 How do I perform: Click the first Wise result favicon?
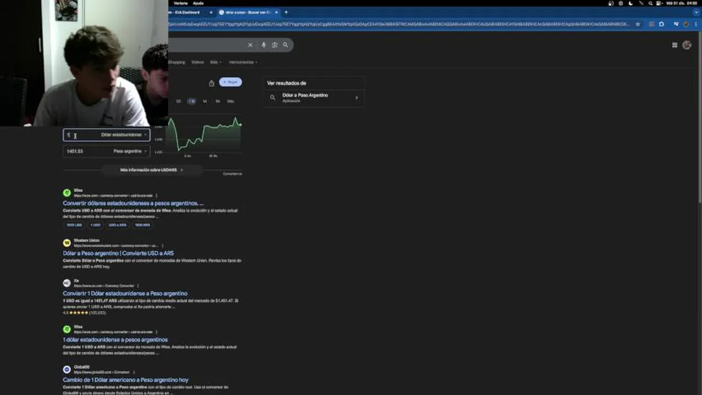click(x=67, y=193)
